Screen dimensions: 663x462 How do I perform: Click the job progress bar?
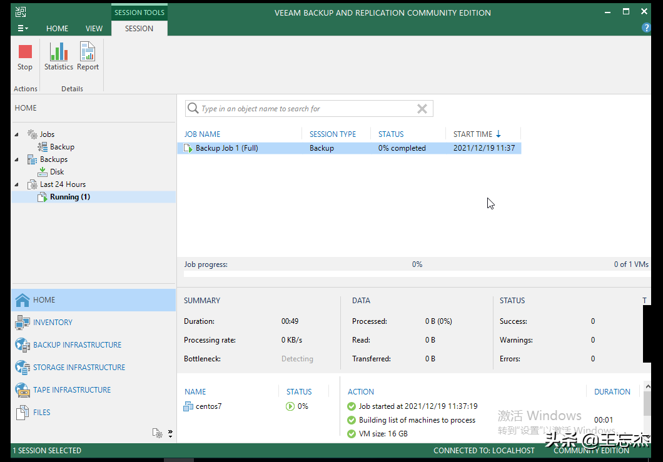click(417, 274)
